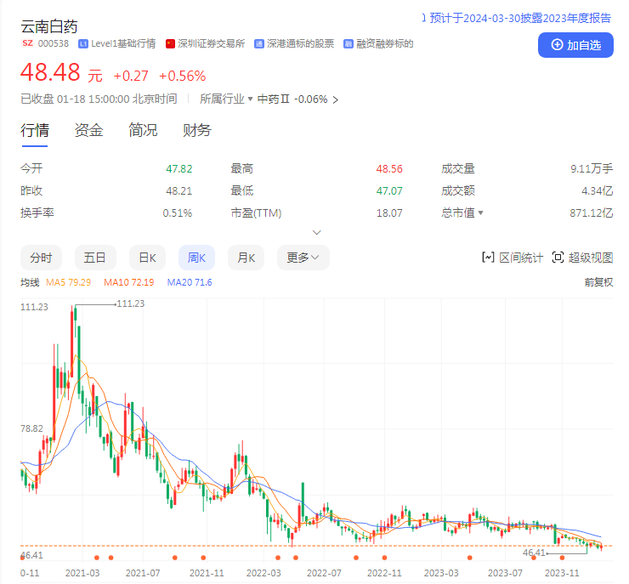Click the 9.11万手 volume value
629x584 pixels.
(x=592, y=169)
